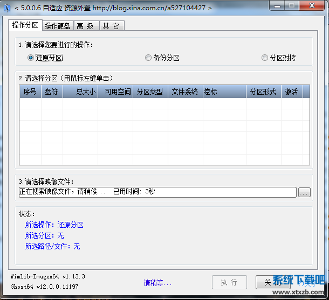Open the 其 它 tab
The height and width of the screenshot is (300, 329).
click(112, 26)
